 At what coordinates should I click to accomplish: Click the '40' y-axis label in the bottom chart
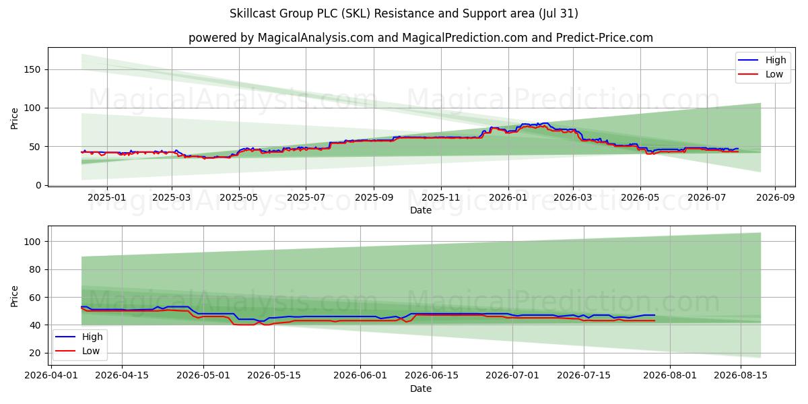(36, 325)
